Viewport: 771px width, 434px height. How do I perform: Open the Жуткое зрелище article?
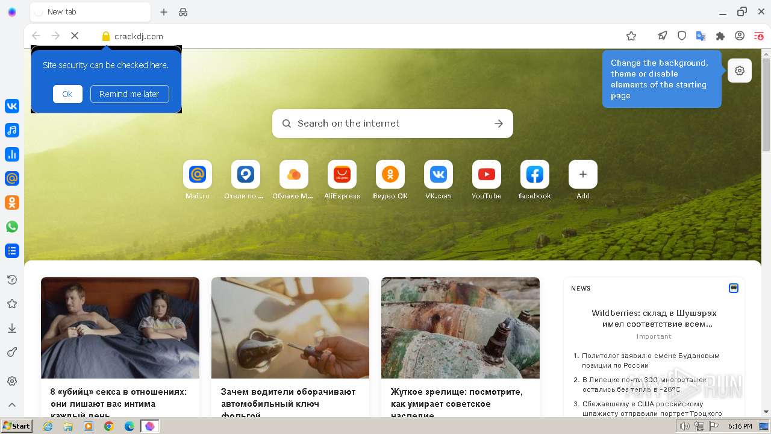pyautogui.click(x=460, y=347)
